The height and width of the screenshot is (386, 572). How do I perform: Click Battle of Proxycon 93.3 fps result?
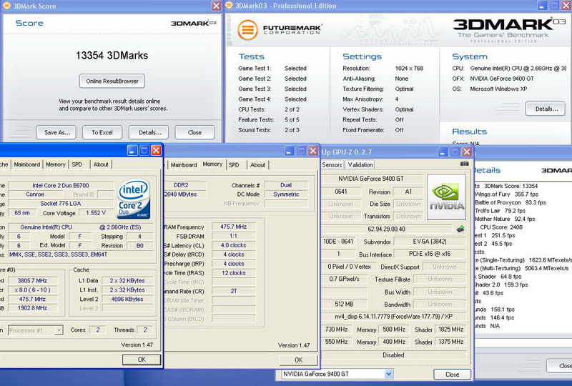click(x=511, y=202)
